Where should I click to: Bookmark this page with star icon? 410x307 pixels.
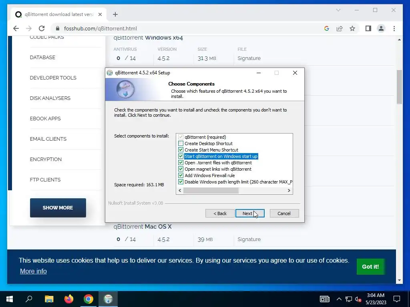coord(352,28)
